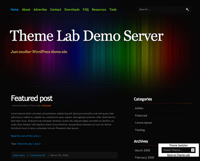Click the Theme Lab Demo Server title
Image resolution: width=200 pixels, height=161 pixels.
coord(86,36)
